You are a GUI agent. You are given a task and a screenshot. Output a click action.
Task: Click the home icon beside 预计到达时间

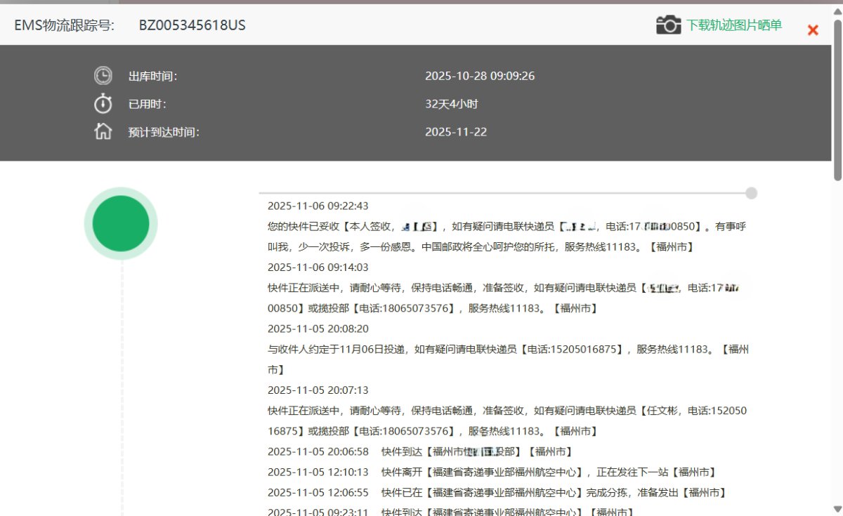coord(103,131)
